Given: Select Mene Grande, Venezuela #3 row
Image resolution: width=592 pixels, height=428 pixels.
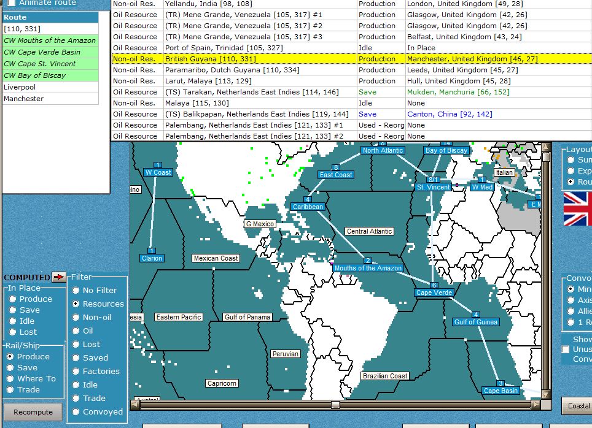Looking at the screenshot, I should click(351, 37).
